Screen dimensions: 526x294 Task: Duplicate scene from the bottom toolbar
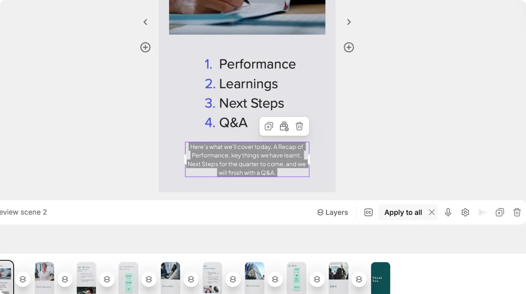pyautogui.click(x=500, y=212)
